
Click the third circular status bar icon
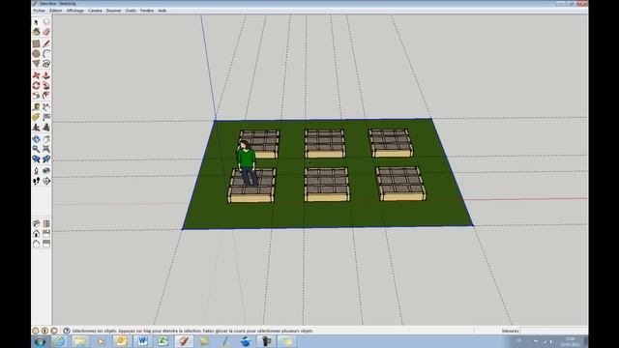pos(54,331)
